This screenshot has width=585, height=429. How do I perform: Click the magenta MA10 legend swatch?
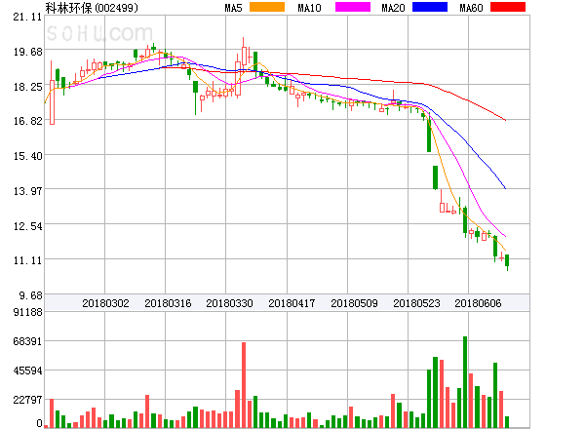pyautogui.click(x=353, y=7)
